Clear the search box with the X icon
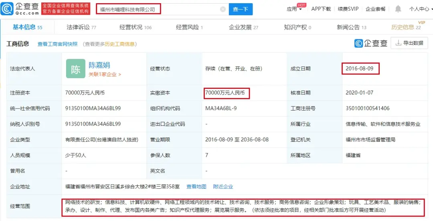The height and width of the screenshot is (221, 433). click(223, 9)
